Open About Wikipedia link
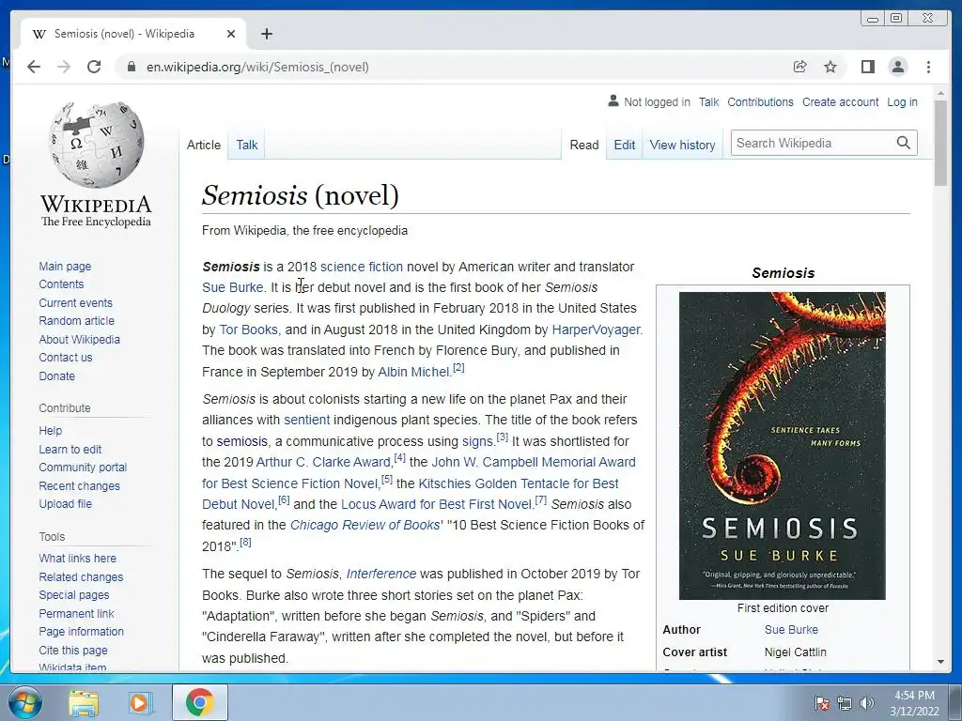Image resolution: width=962 pixels, height=721 pixels. (79, 339)
